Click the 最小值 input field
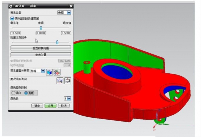Image resolution: width=201 pixels, height=137 pixels. click(15, 33)
